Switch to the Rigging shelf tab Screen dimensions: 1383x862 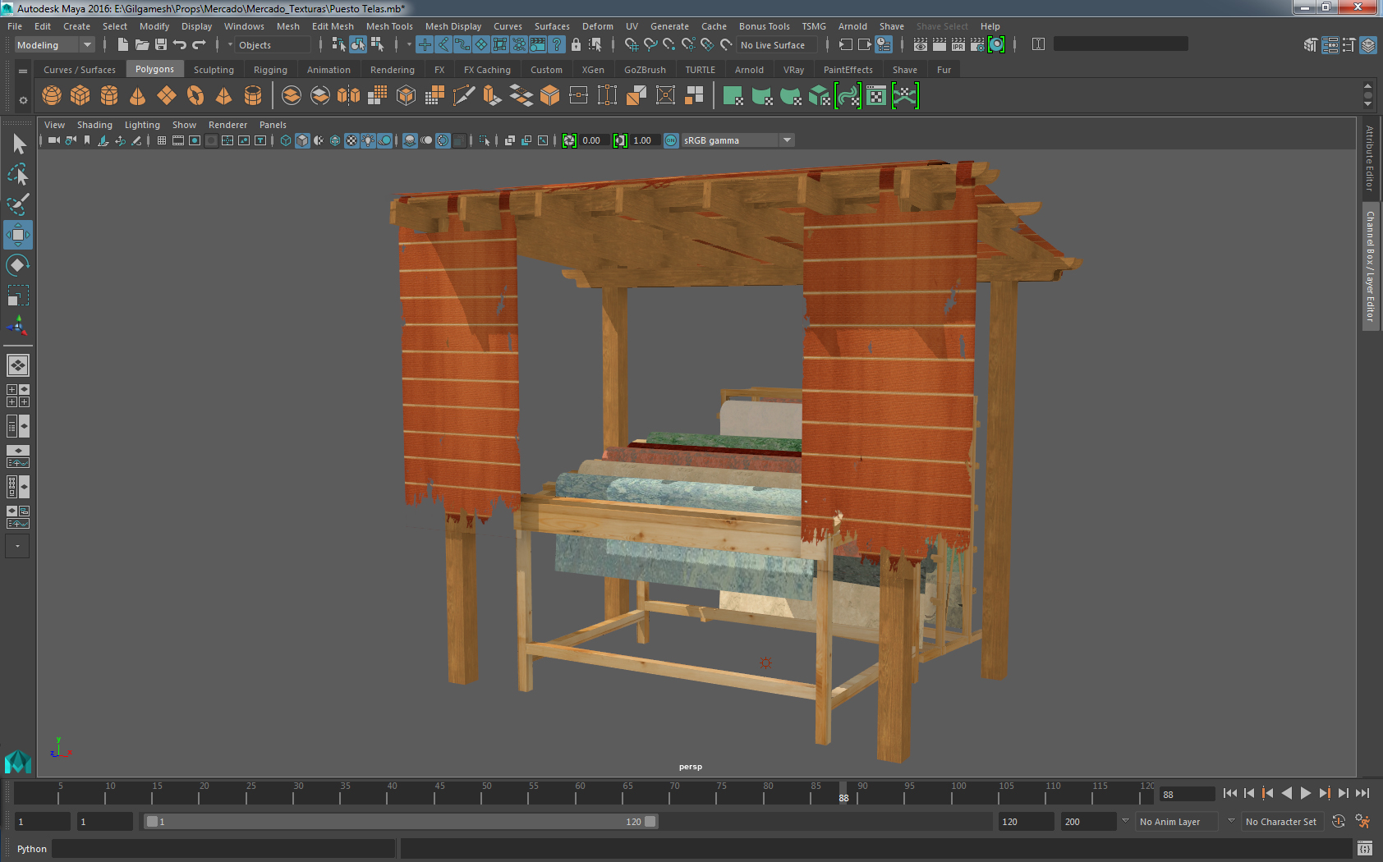[270, 70]
